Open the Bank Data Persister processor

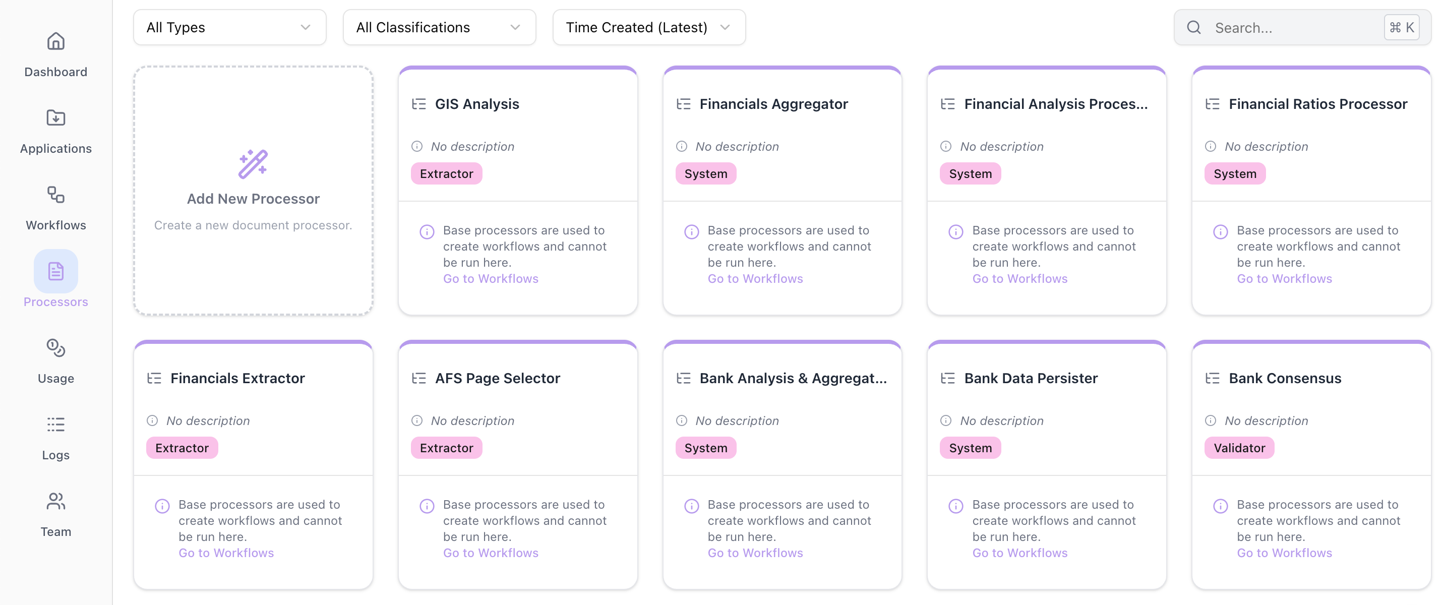coord(1031,378)
